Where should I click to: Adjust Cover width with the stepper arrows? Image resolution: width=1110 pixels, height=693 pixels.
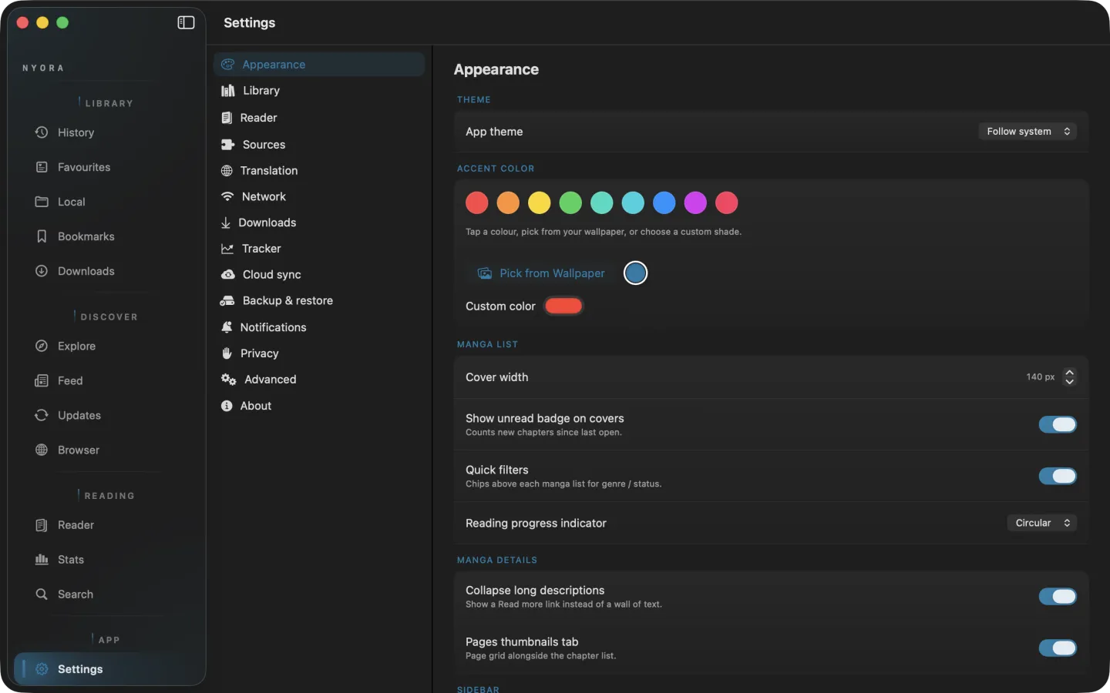click(1069, 377)
